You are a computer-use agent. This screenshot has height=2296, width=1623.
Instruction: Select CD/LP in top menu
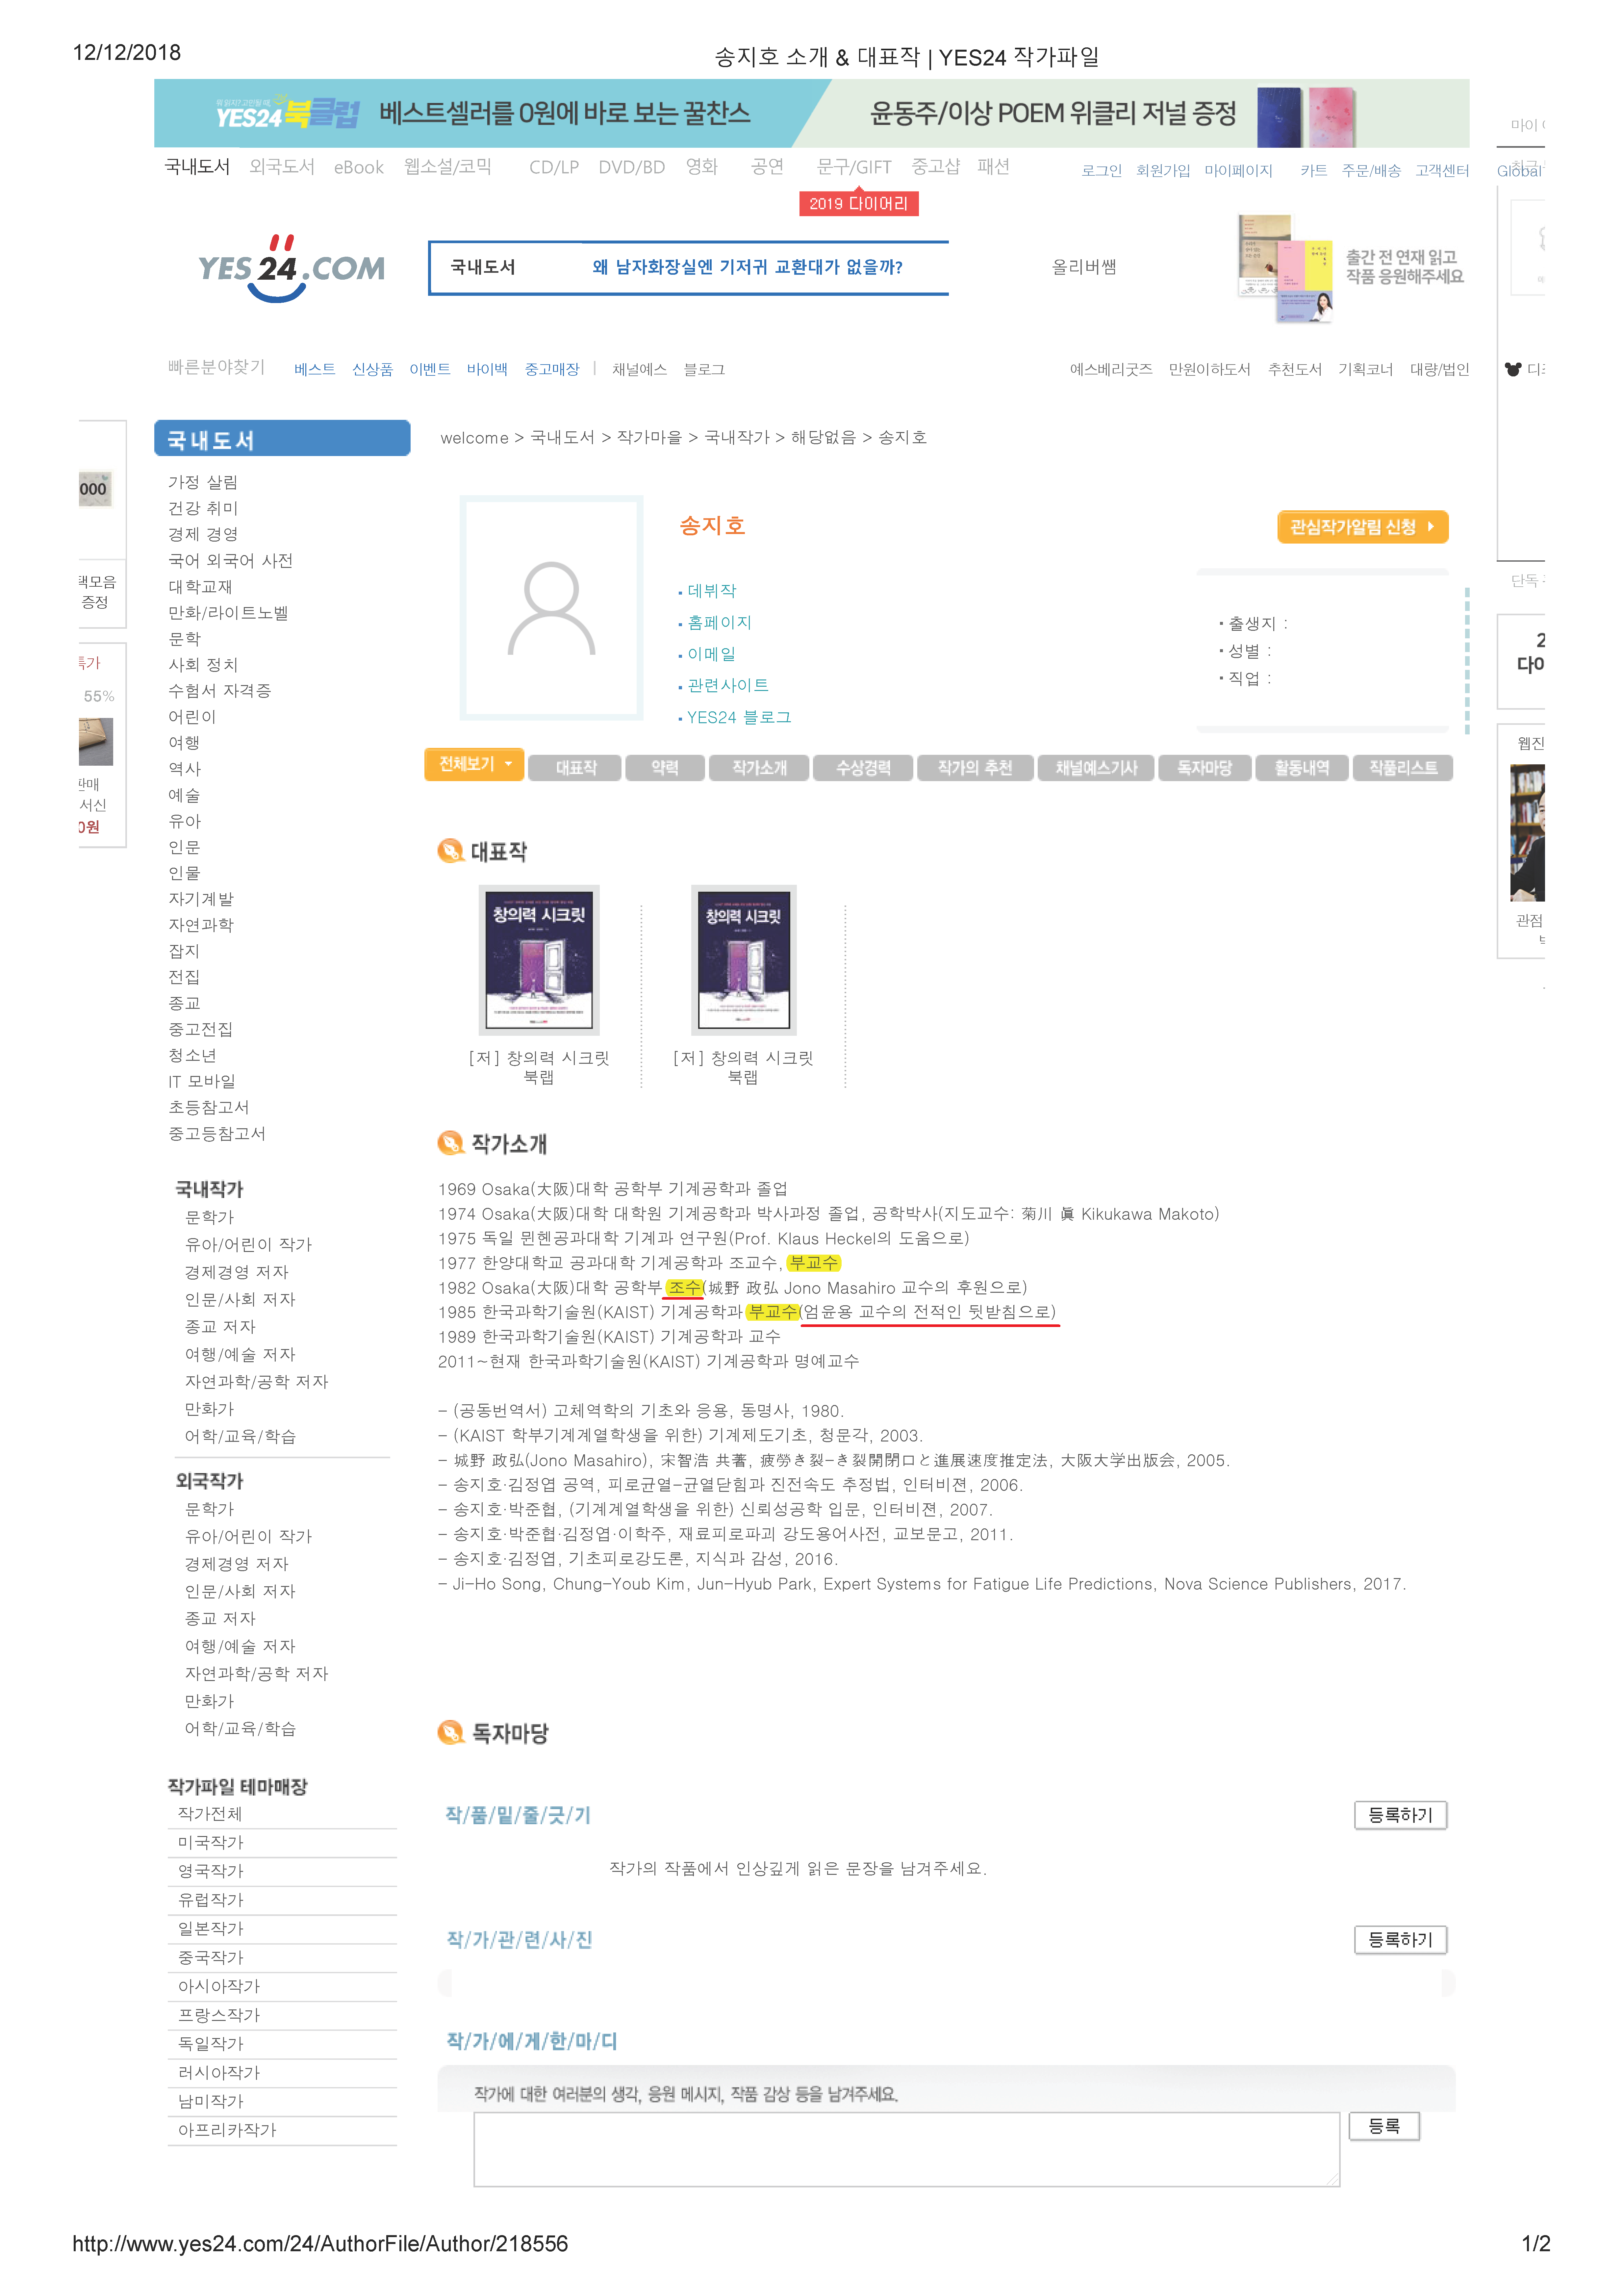[554, 168]
